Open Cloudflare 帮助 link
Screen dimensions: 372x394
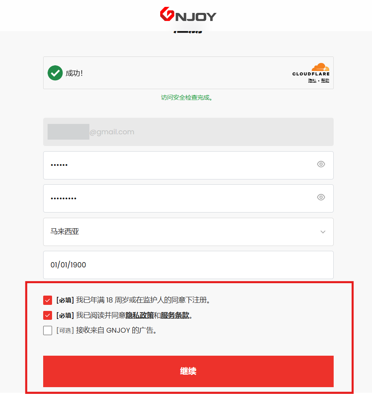pos(325,81)
